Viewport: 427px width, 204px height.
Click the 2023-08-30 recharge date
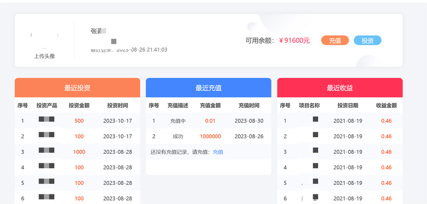249,121
